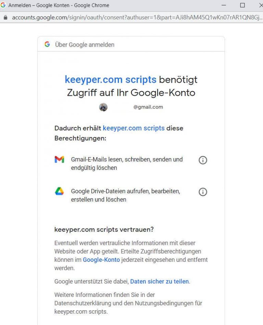
Task: Open info for Gmail permission
Action: click(203, 160)
